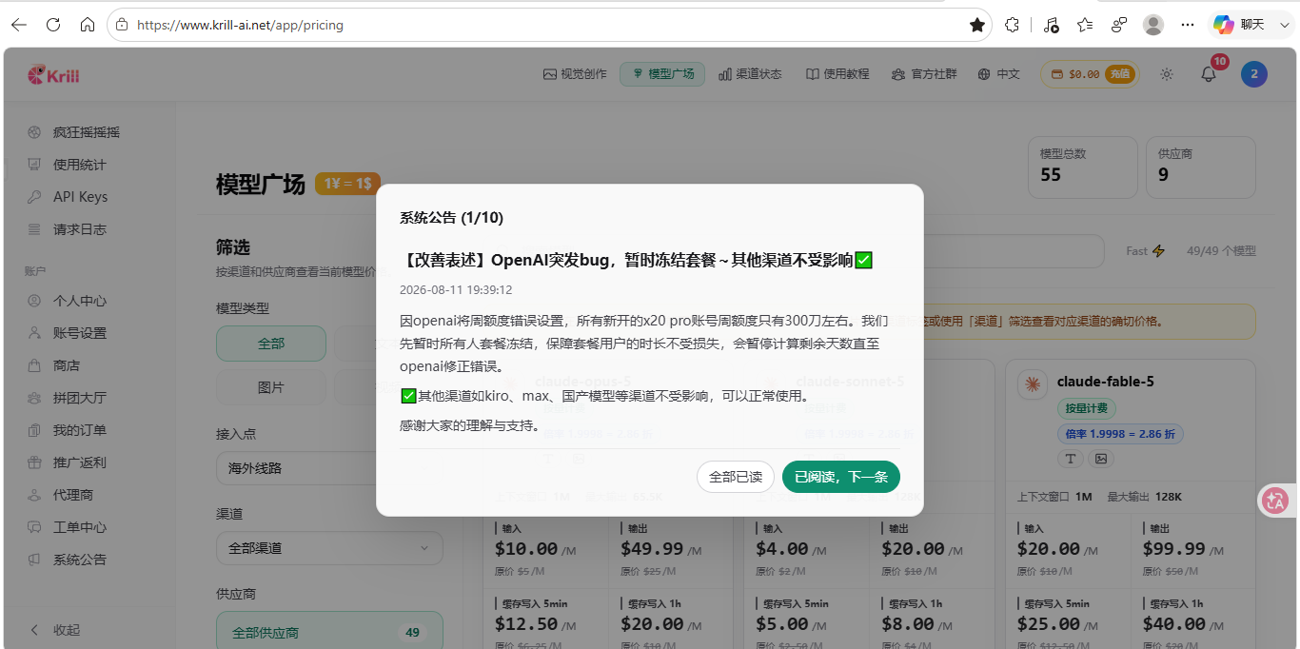Open 渠道状态 in the top navigation
Image resolution: width=1300 pixels, height=649 pixels.
pos(751,74)
